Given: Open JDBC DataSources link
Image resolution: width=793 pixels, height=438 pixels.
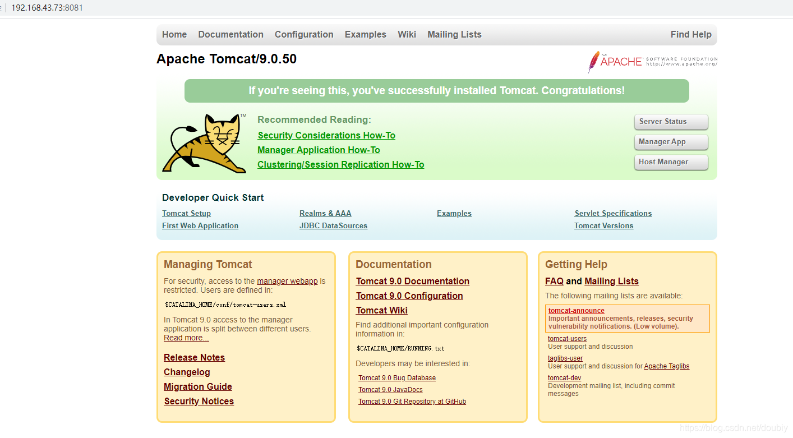Looking at the screenshot, I should point(333,225).
